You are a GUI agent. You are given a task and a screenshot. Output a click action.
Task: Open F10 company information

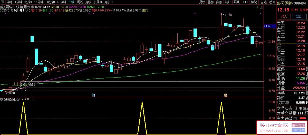(x=245, y=2)
